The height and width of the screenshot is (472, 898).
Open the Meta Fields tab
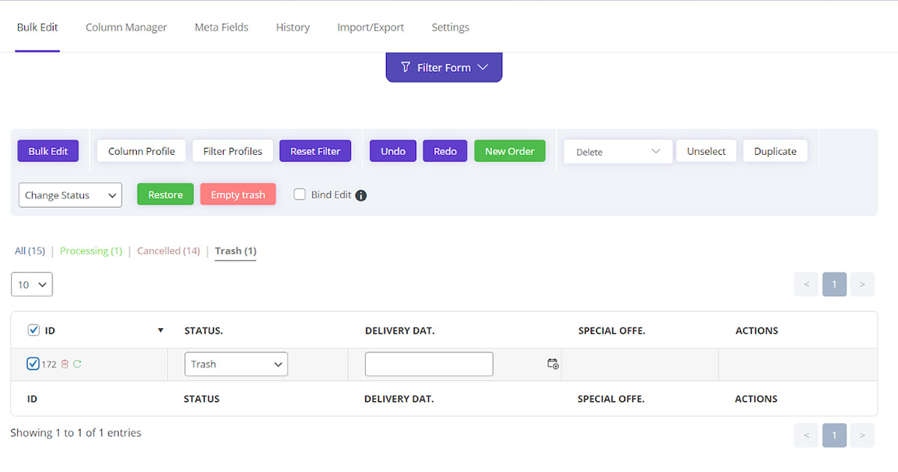coord(222,27)
